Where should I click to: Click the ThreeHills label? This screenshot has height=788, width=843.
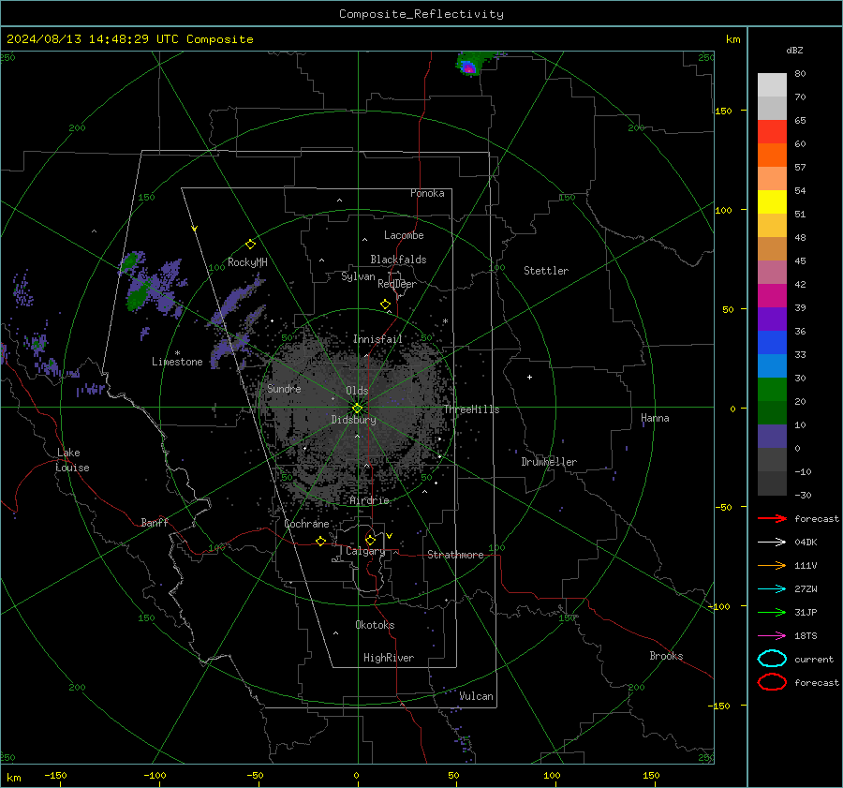[x=471, y=409]
